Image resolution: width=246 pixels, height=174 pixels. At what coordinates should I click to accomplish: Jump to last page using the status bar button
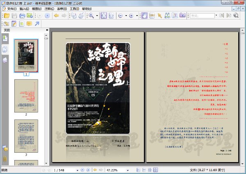click(88, 170)
